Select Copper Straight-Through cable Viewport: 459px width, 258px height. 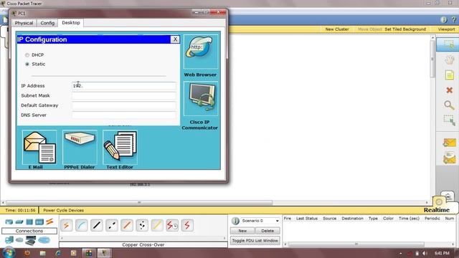pyautogui.click(x=97, y=225)
